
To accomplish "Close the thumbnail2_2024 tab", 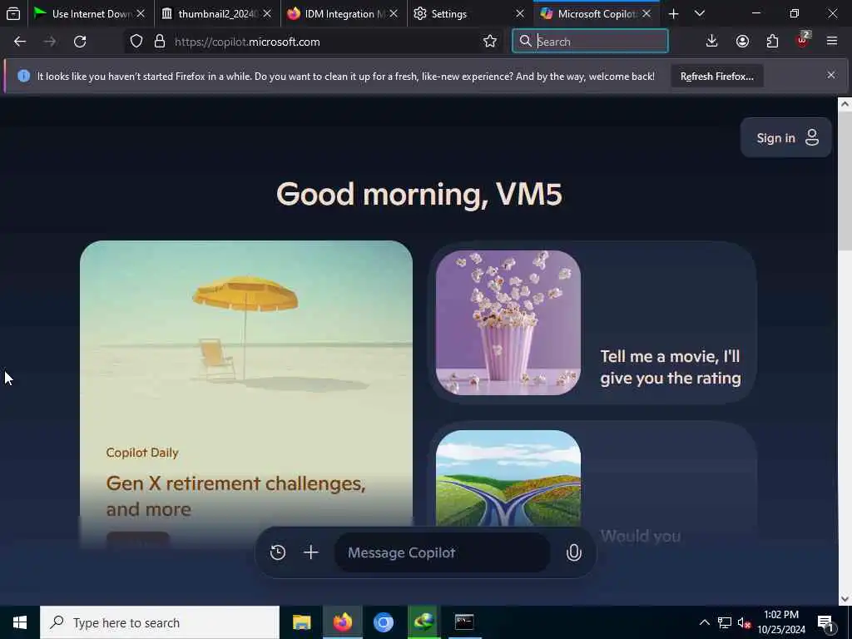I will click(x=267, y=13).
